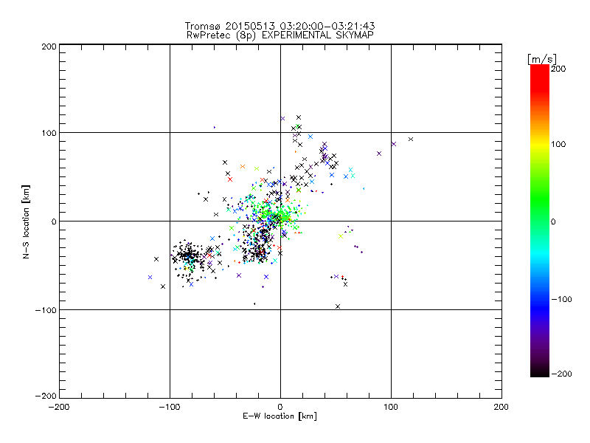
Task: Click the blue cross at the far west edge
Action: coord(150,278)
